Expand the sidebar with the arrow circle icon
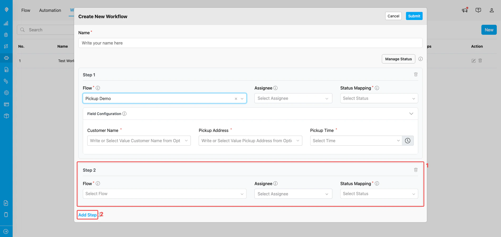The image size is (501, 237). tap(6, 231)
